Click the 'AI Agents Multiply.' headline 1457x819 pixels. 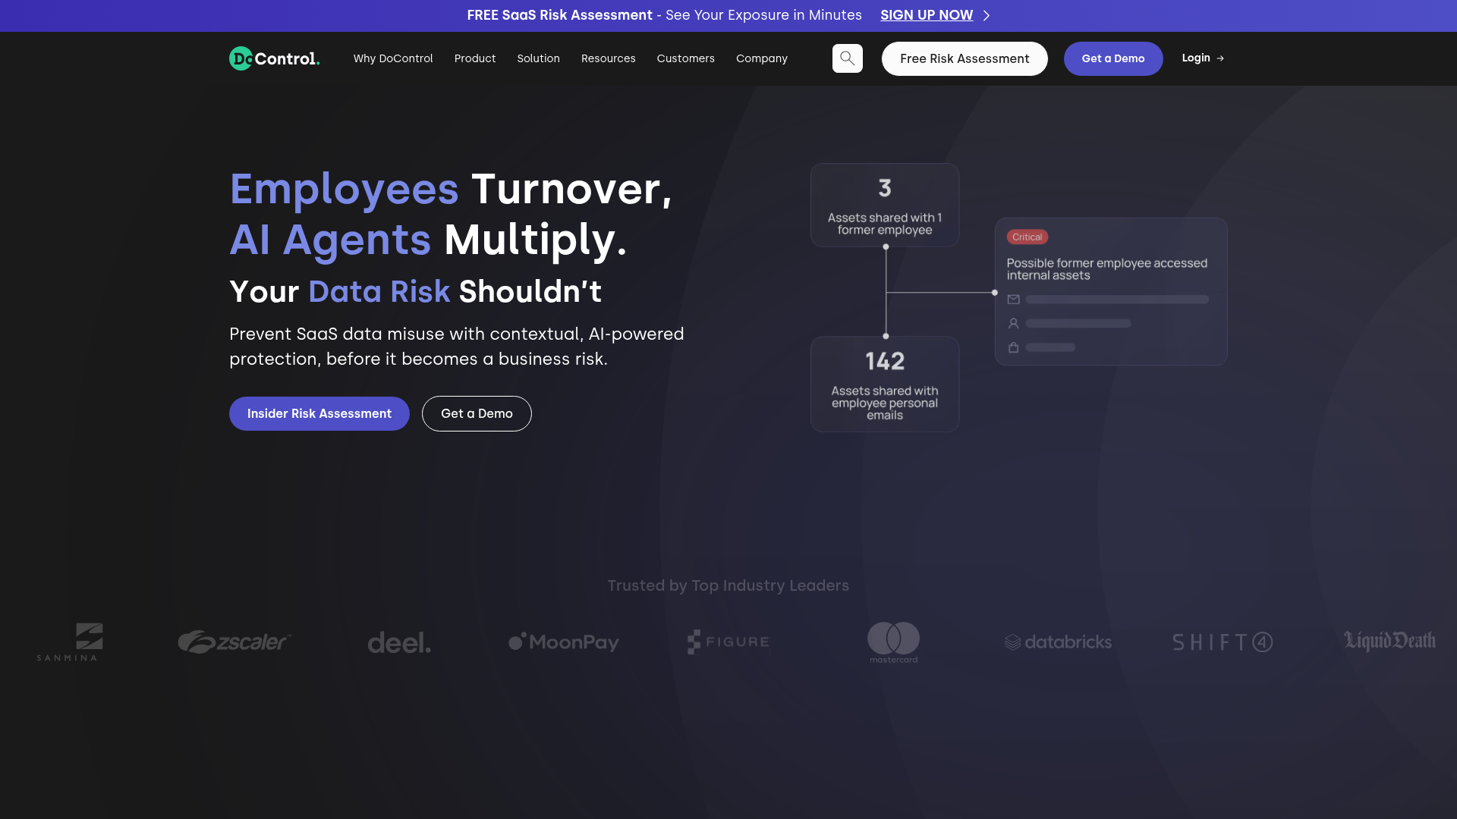[x=428, y=240]
